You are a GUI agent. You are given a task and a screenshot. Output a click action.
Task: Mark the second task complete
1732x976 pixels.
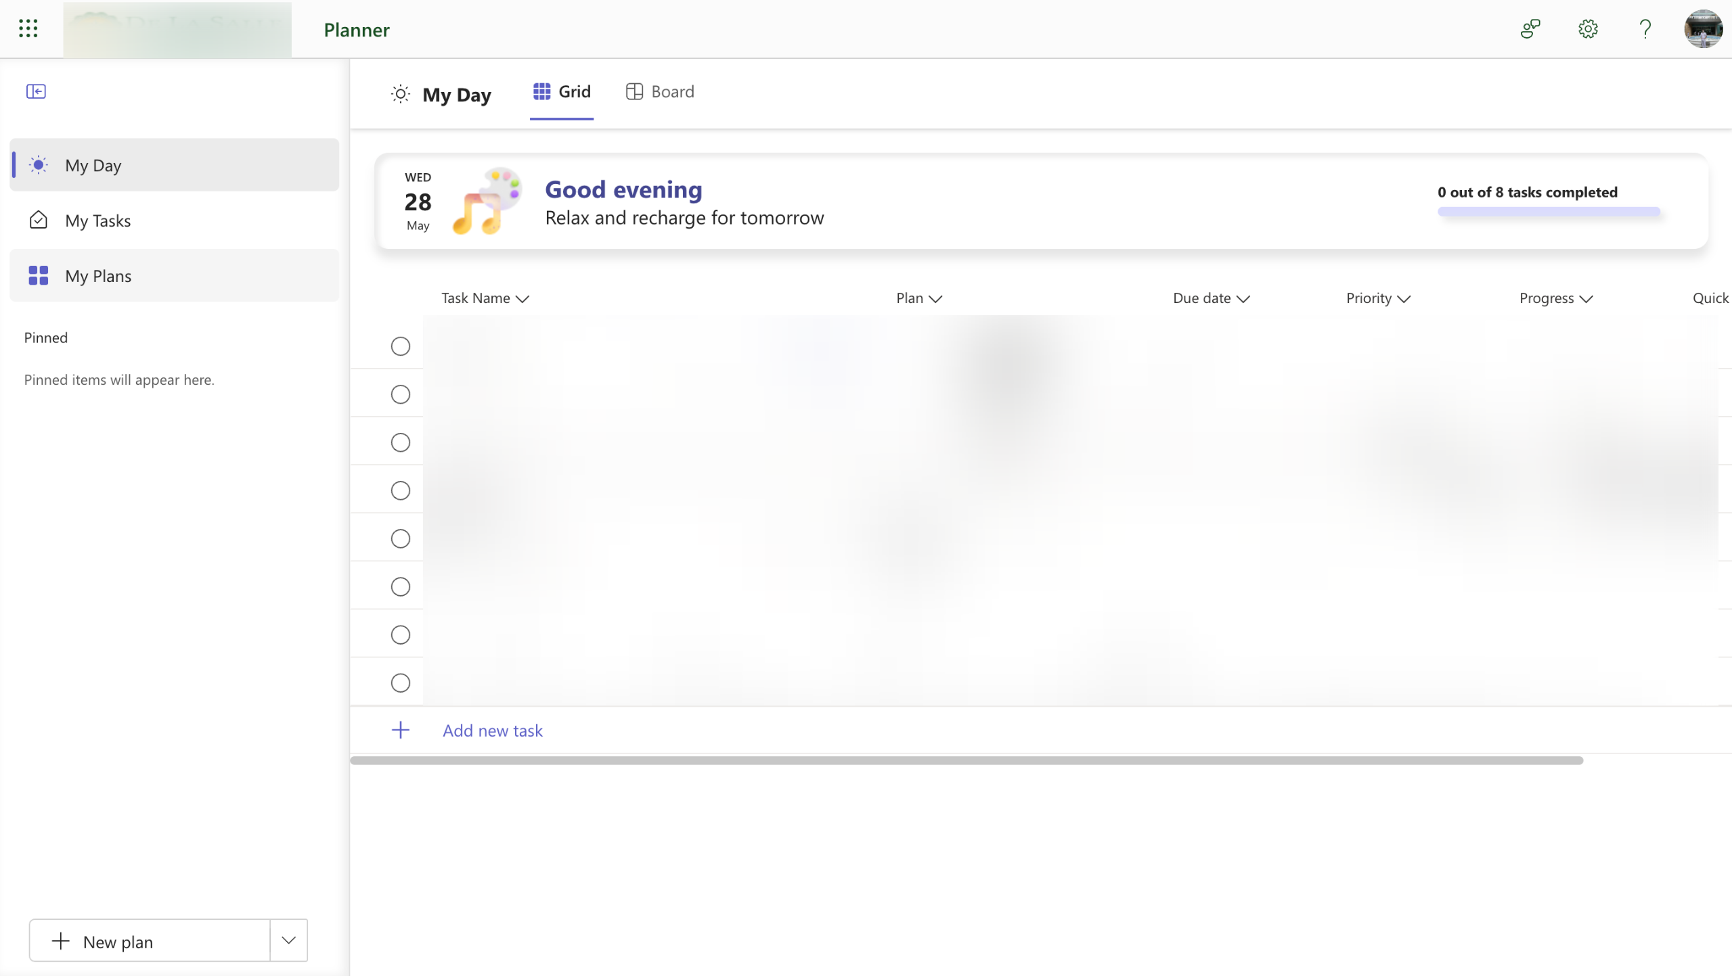(x=401, y=394)
